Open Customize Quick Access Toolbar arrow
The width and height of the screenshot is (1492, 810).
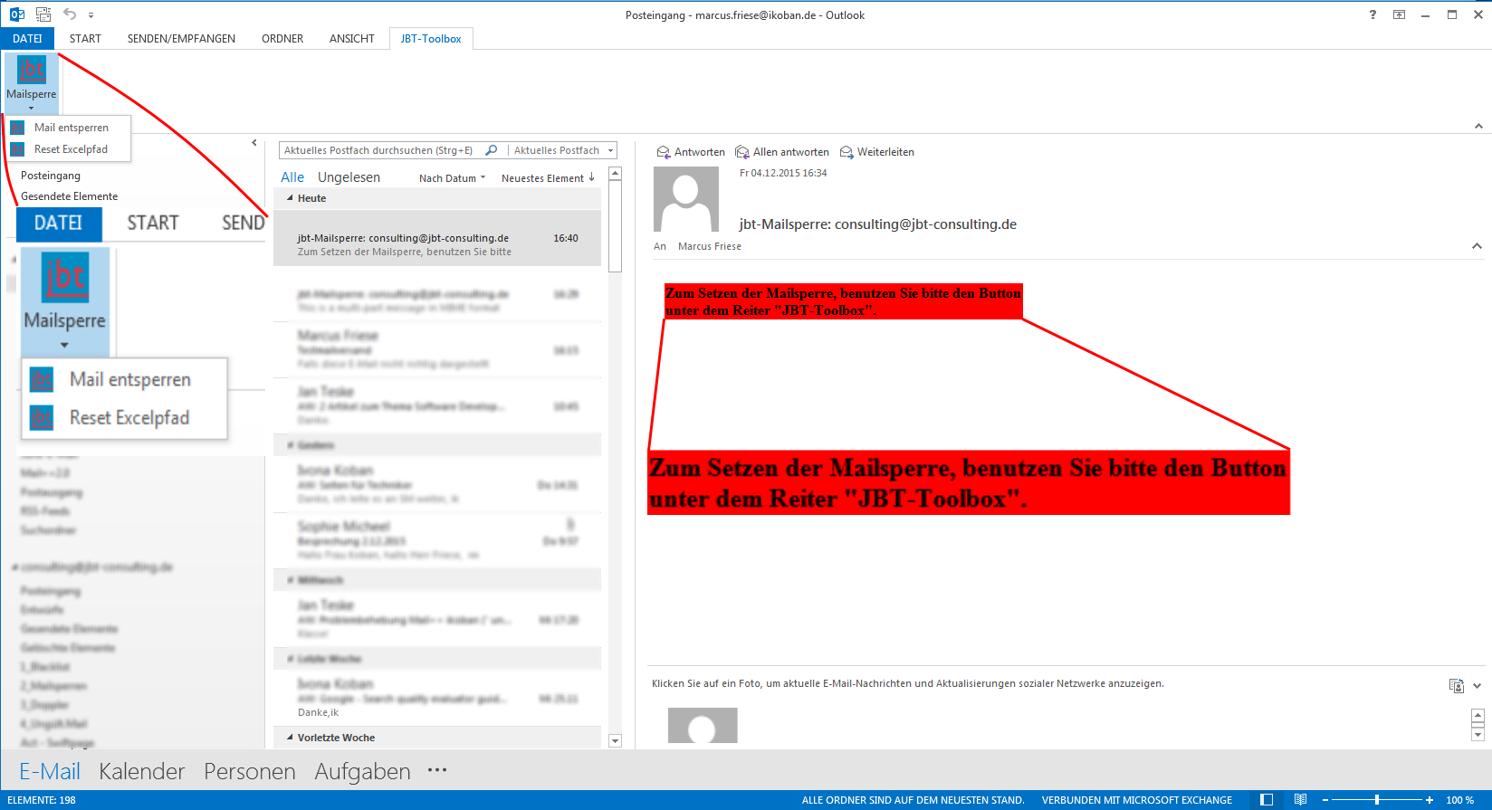pyautogui.click(x=91, y=15)
